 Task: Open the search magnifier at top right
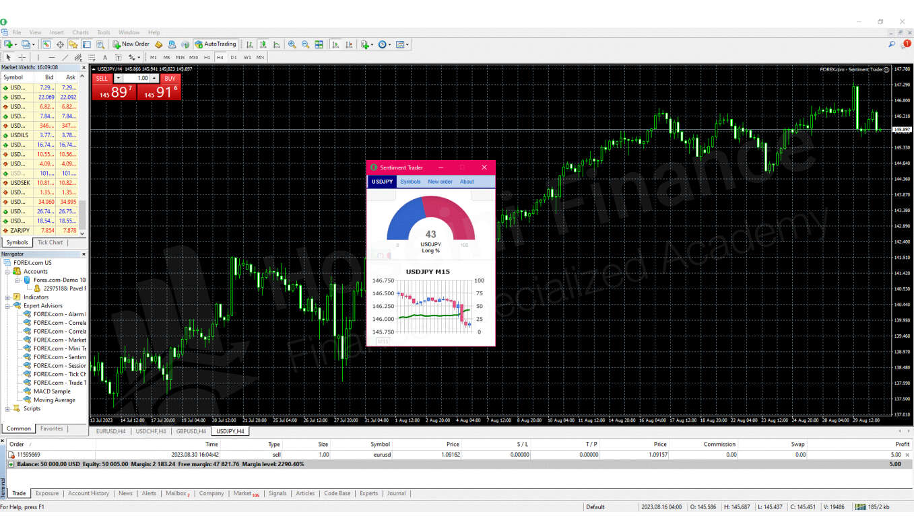[x=892, y=44]
